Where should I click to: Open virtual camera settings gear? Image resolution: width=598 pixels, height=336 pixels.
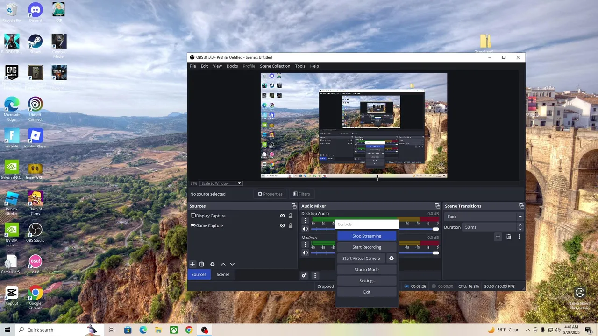(x=392, y=258)
